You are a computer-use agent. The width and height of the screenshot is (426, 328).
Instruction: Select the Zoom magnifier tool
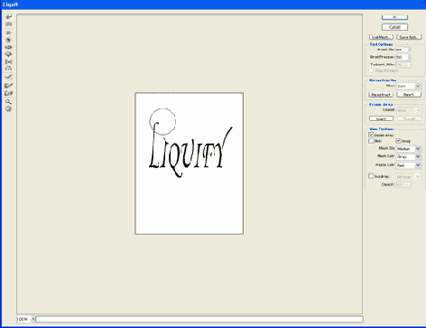(x=8, y=101)
